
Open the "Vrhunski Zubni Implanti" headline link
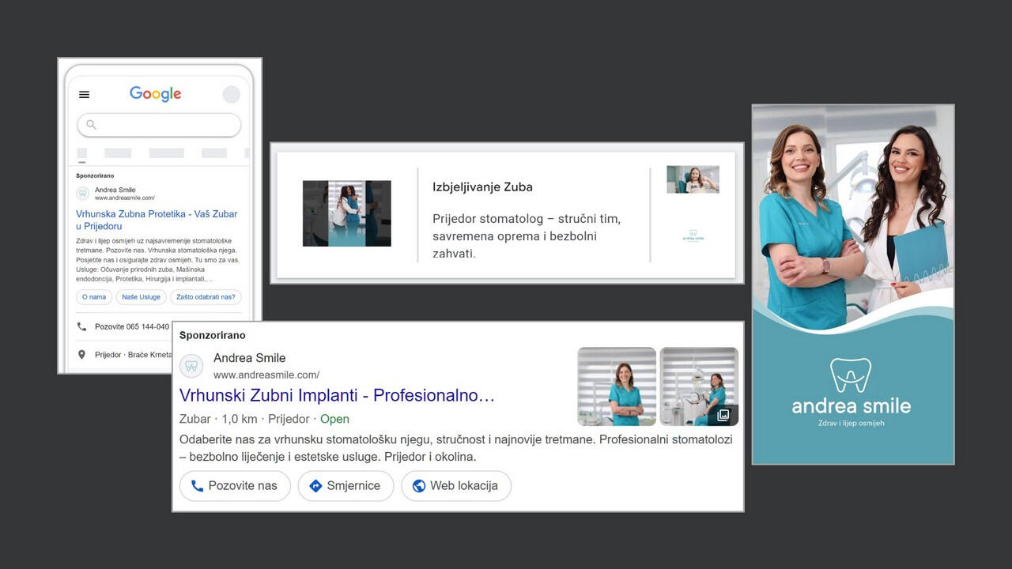tap(337, 395)
